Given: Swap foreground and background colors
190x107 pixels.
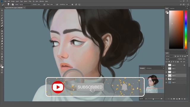Looking at the screenshot, I should pyautogui.click(x=3, y=64).
